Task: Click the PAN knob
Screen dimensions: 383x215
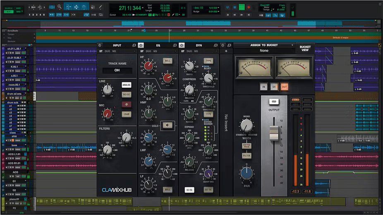Action: 247,173
